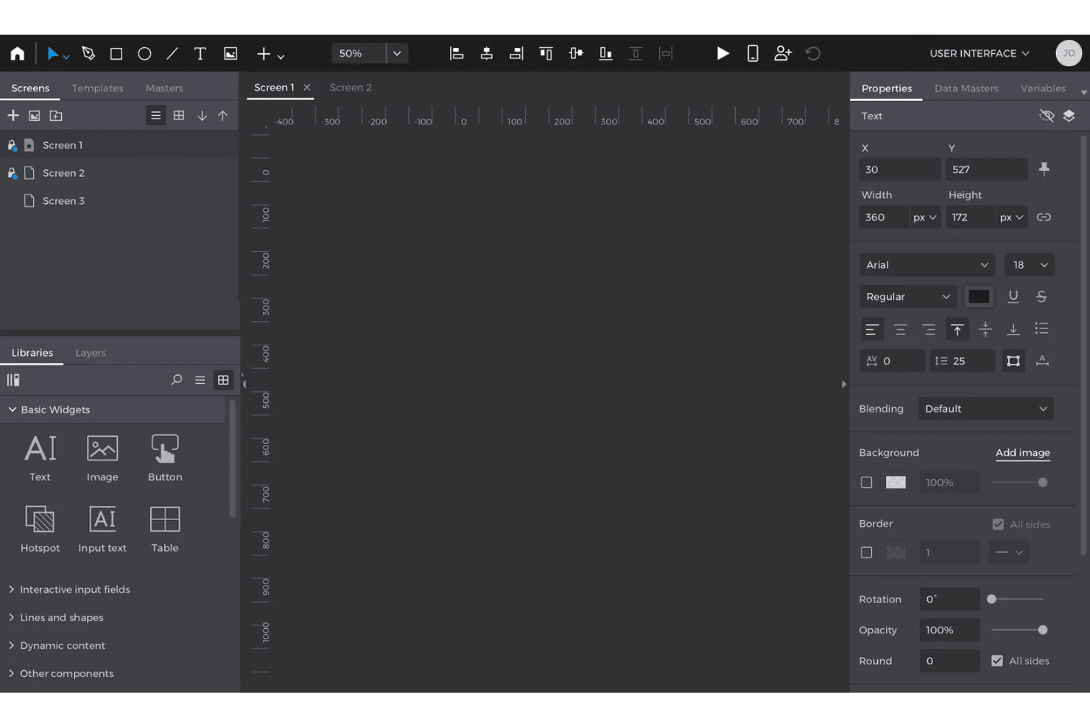Screen dimensions: 1090x727
Task: Toggle constrain proportions link icon
Action: [x=1044, y=217]
